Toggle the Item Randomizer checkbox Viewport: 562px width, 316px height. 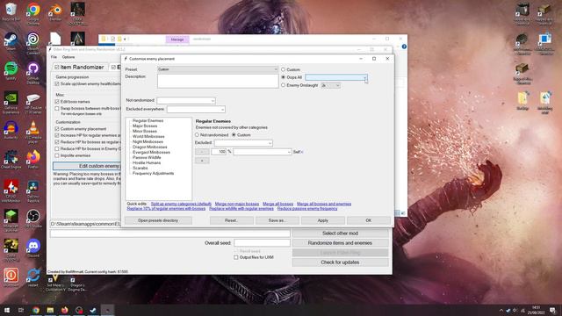tap(56, 67)
